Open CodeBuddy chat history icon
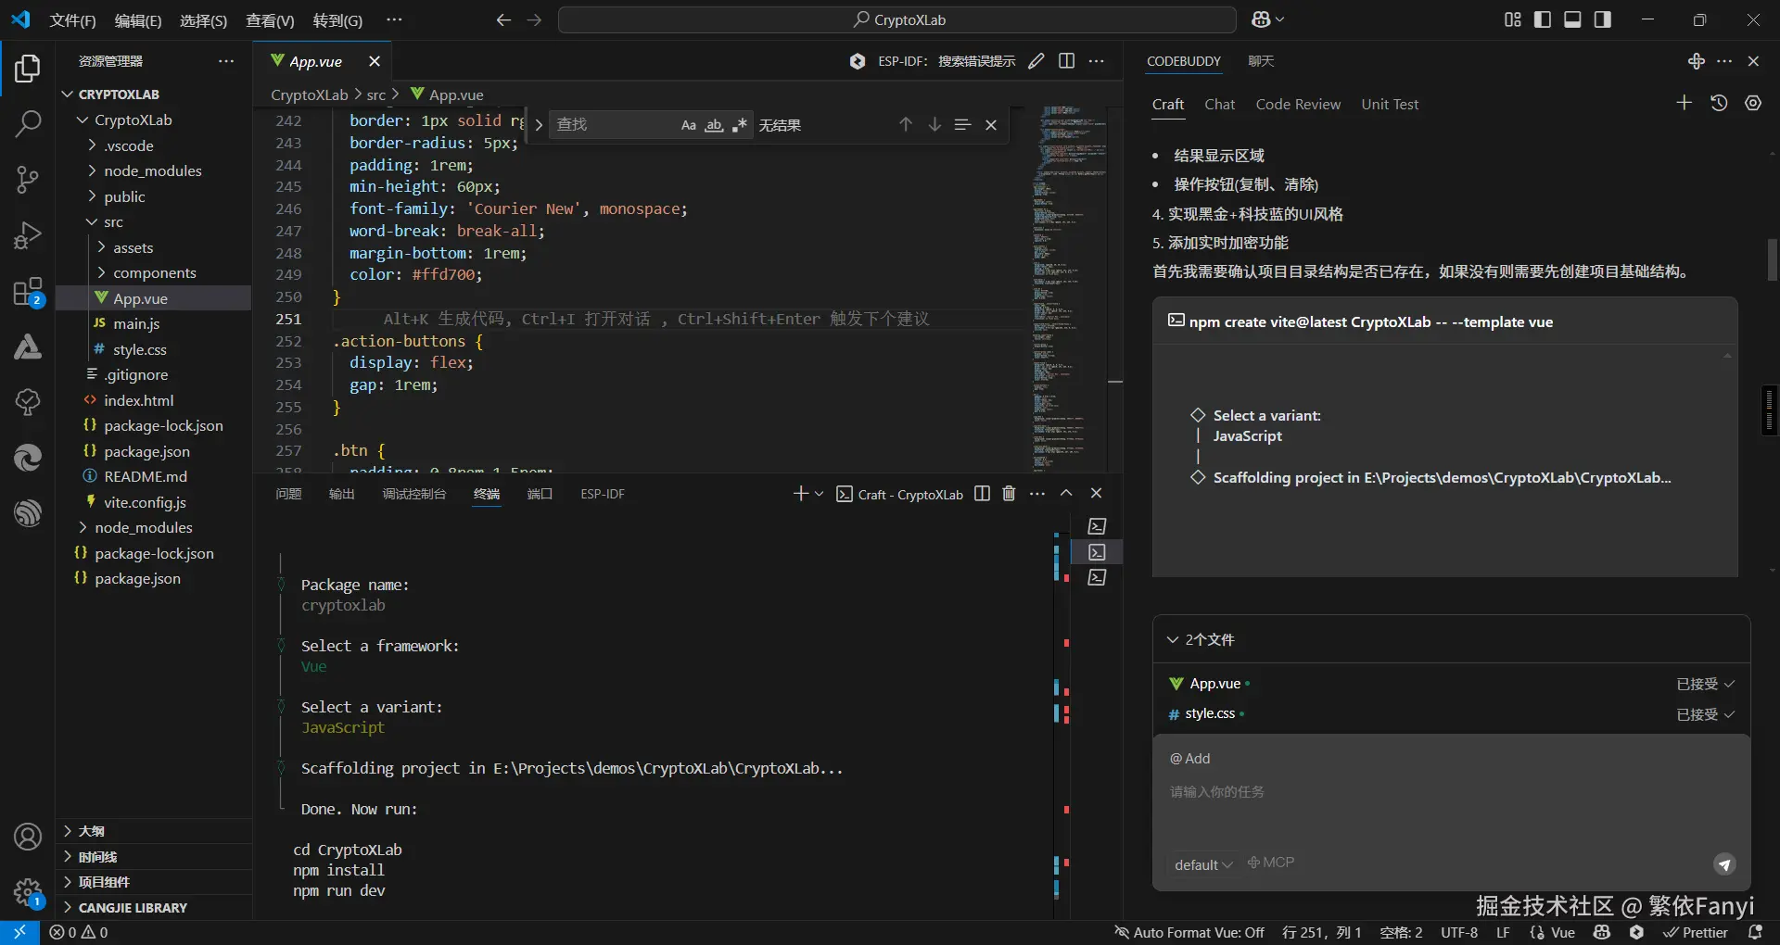The image size is (1780, 945). tap(1719, 104)
